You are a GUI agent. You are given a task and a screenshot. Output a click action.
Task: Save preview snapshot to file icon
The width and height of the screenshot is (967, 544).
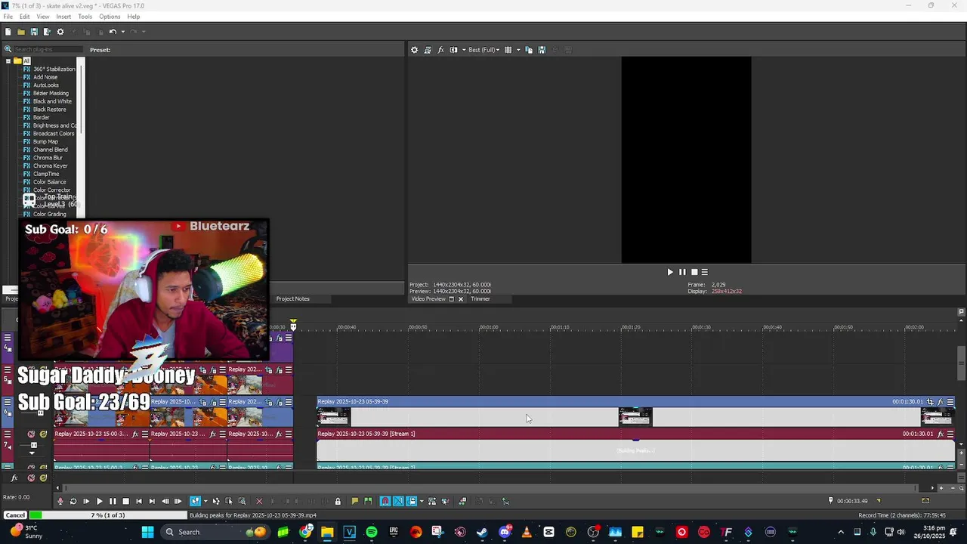click(542, 50)
